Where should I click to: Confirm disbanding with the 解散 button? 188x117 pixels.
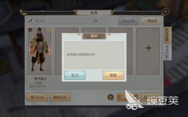click(x=113, y=75)
